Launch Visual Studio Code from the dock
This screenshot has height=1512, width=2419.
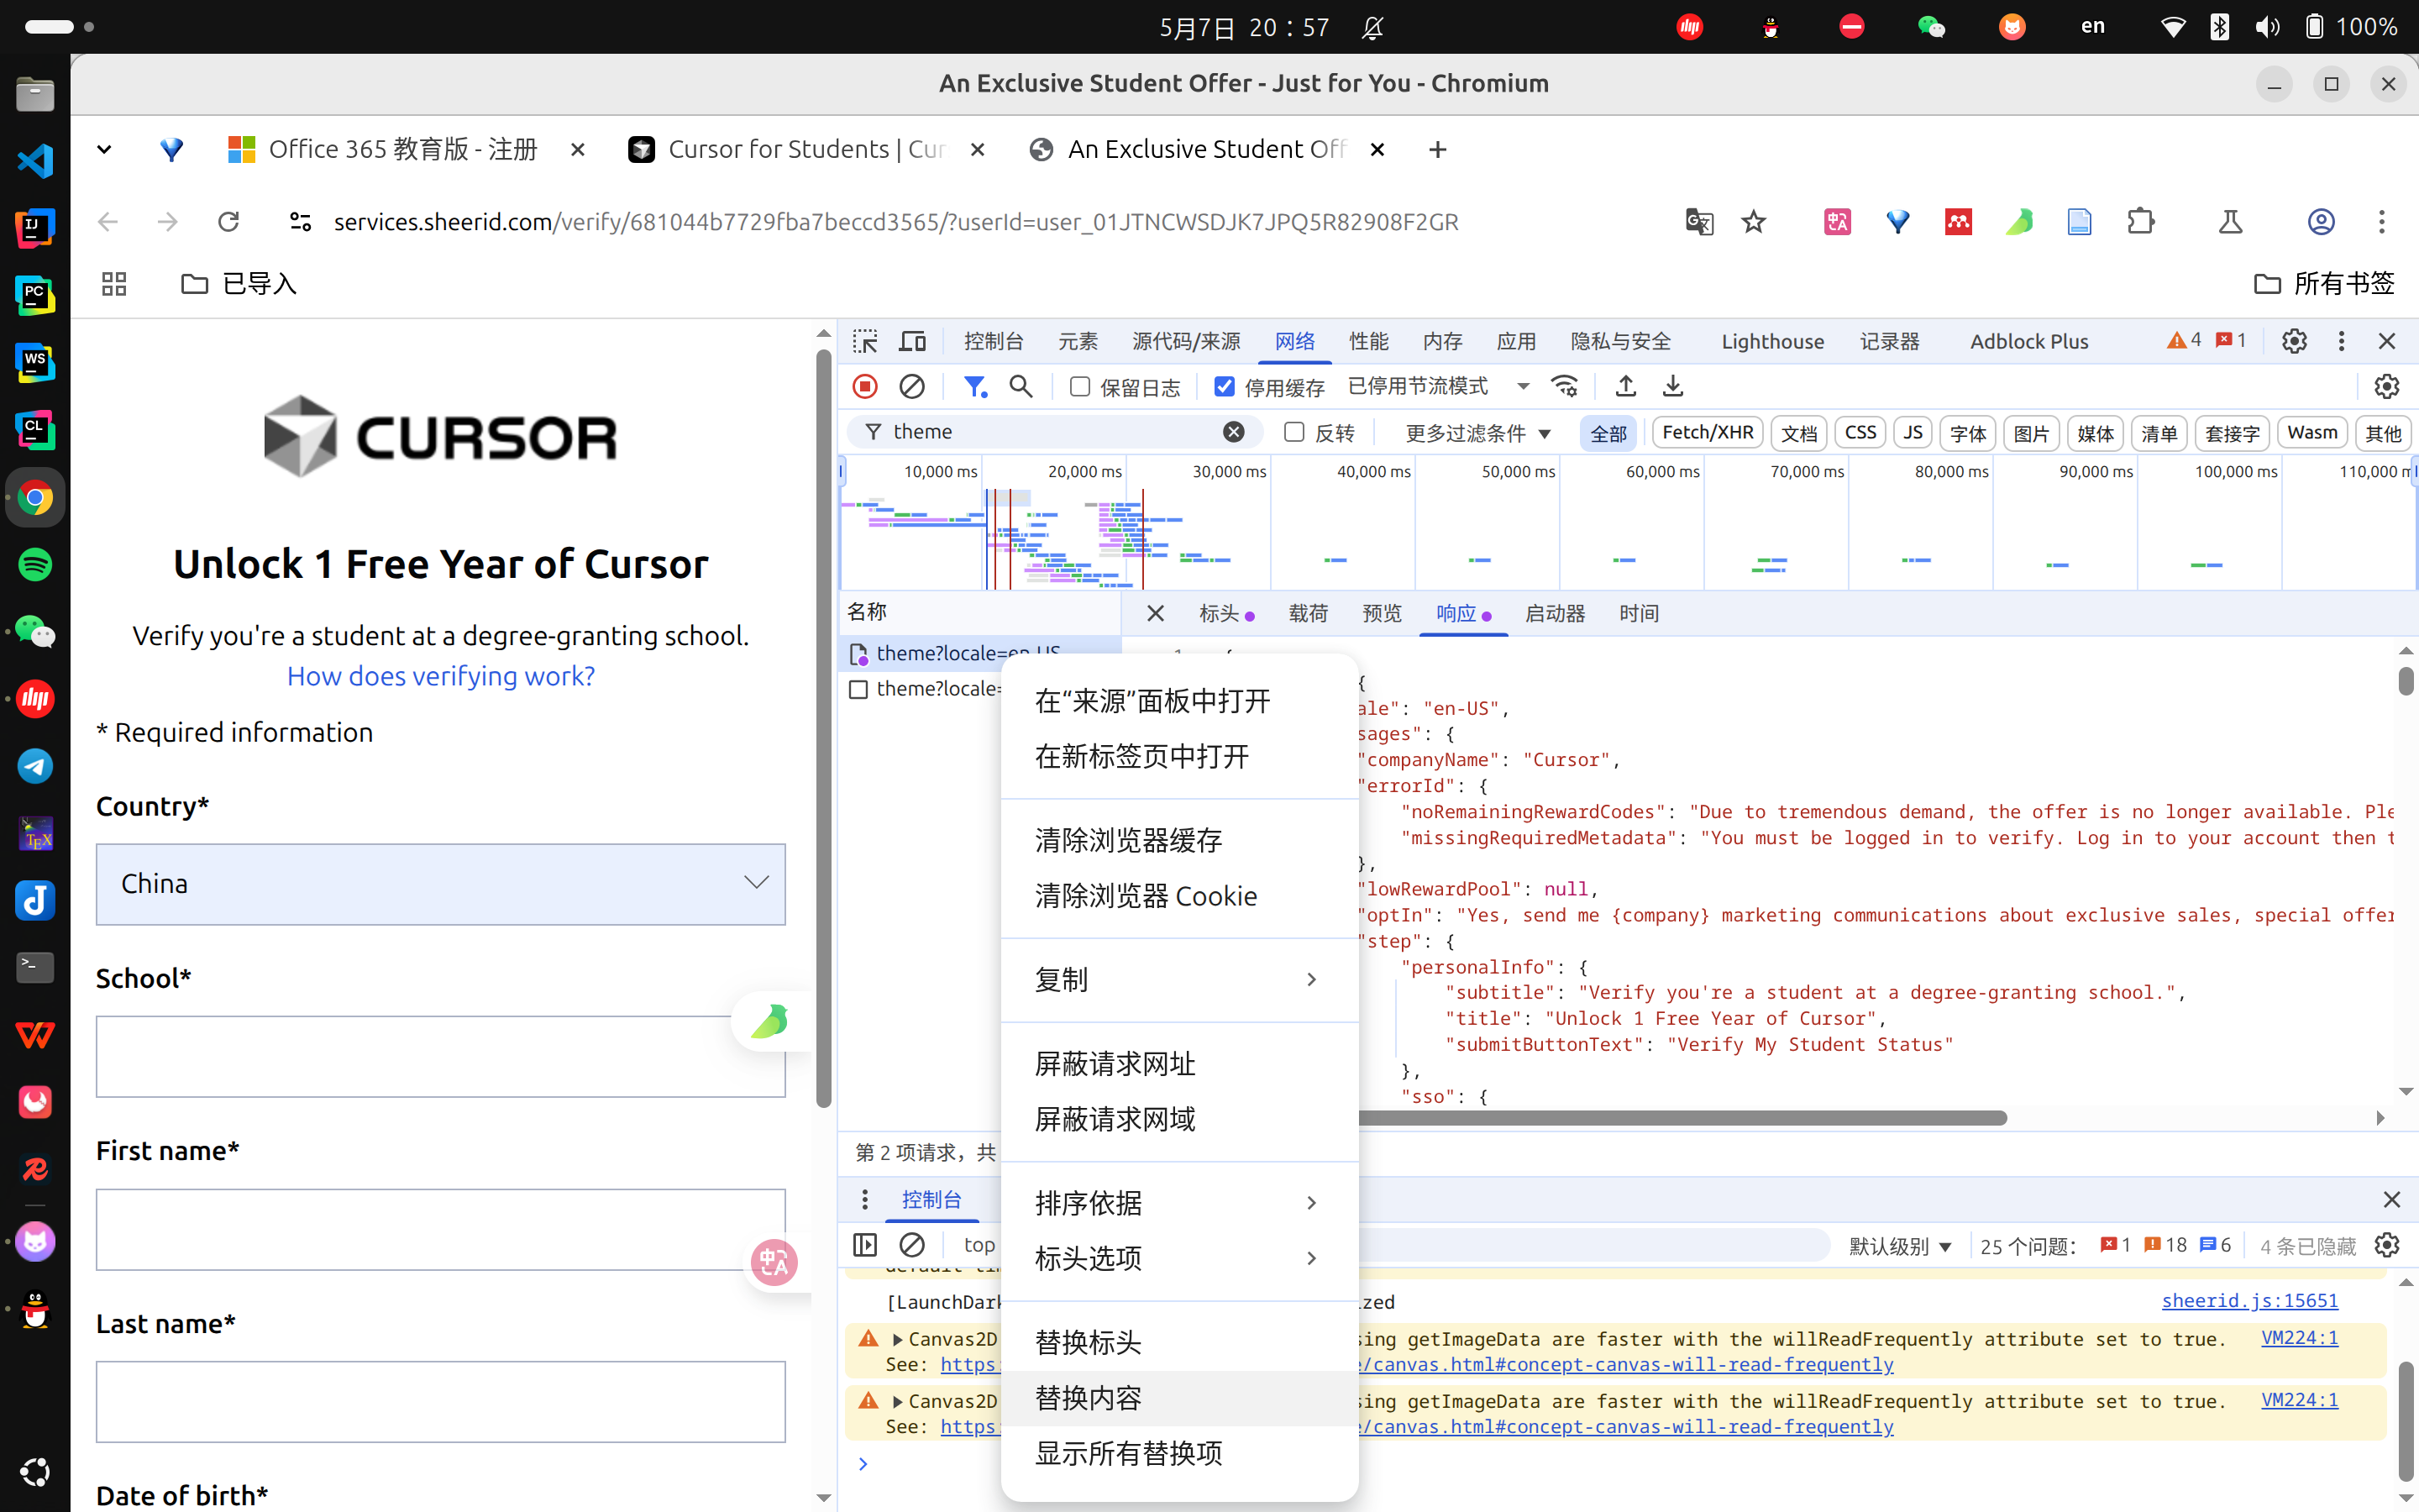(x=35, y=161)
